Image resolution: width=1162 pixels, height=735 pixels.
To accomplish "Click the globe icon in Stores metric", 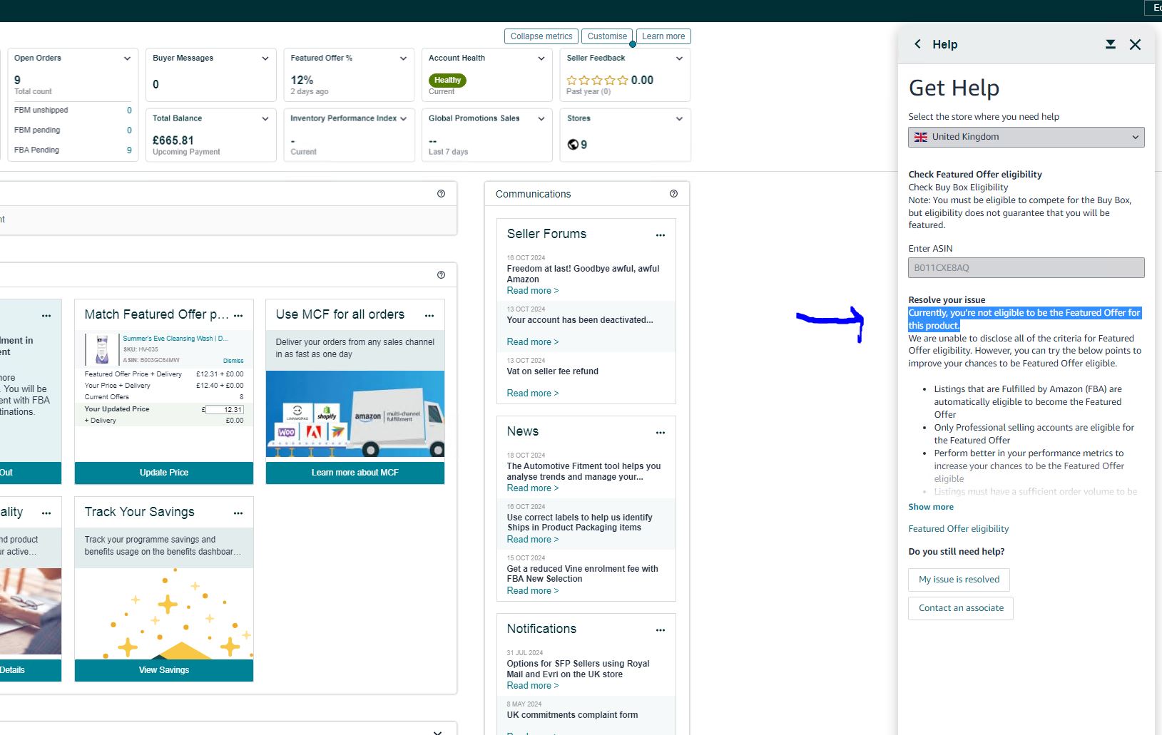I will click(x=573, y=145).
